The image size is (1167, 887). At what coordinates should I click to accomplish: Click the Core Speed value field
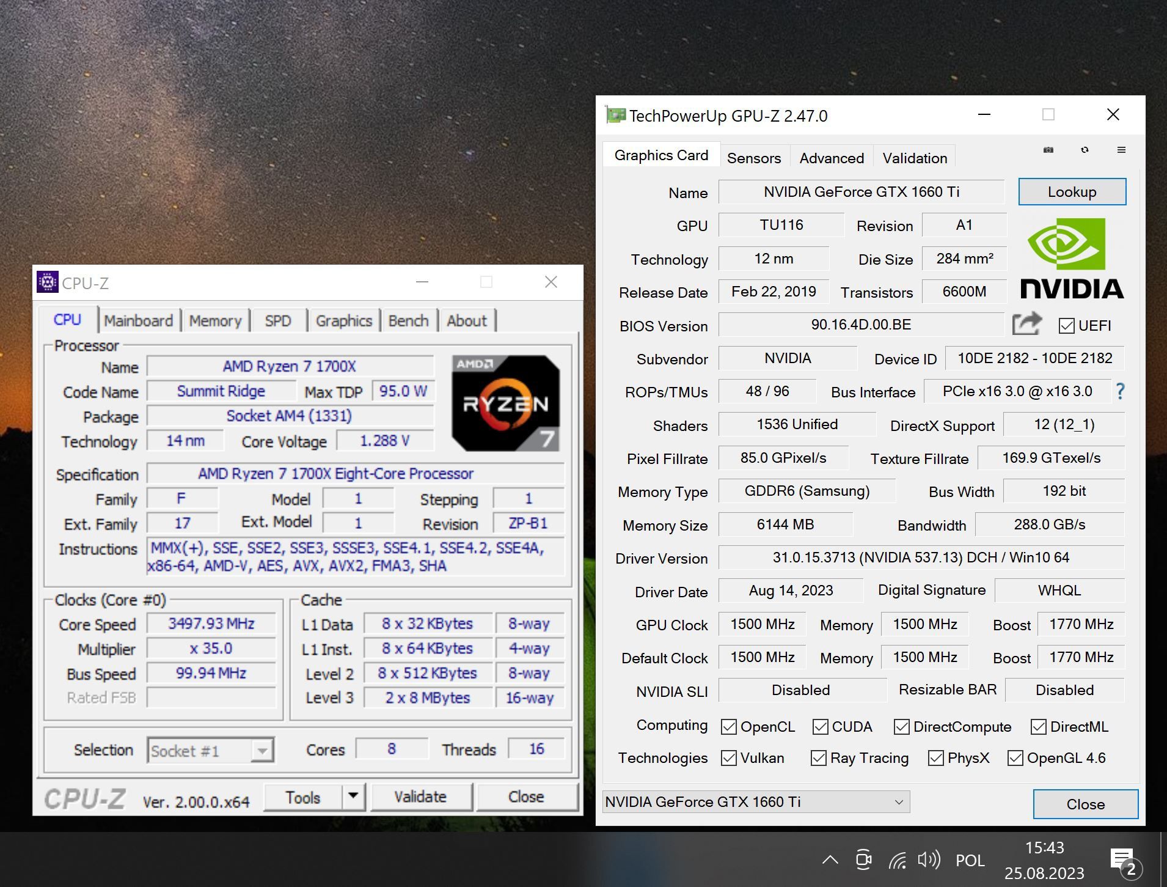pyautogui.click(x=211, y=624)
